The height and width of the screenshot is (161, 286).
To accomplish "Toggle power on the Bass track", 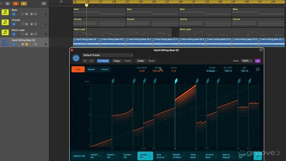I will point(14,14).
